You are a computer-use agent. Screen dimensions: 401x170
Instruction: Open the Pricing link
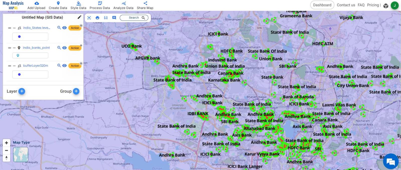[373, 5]
